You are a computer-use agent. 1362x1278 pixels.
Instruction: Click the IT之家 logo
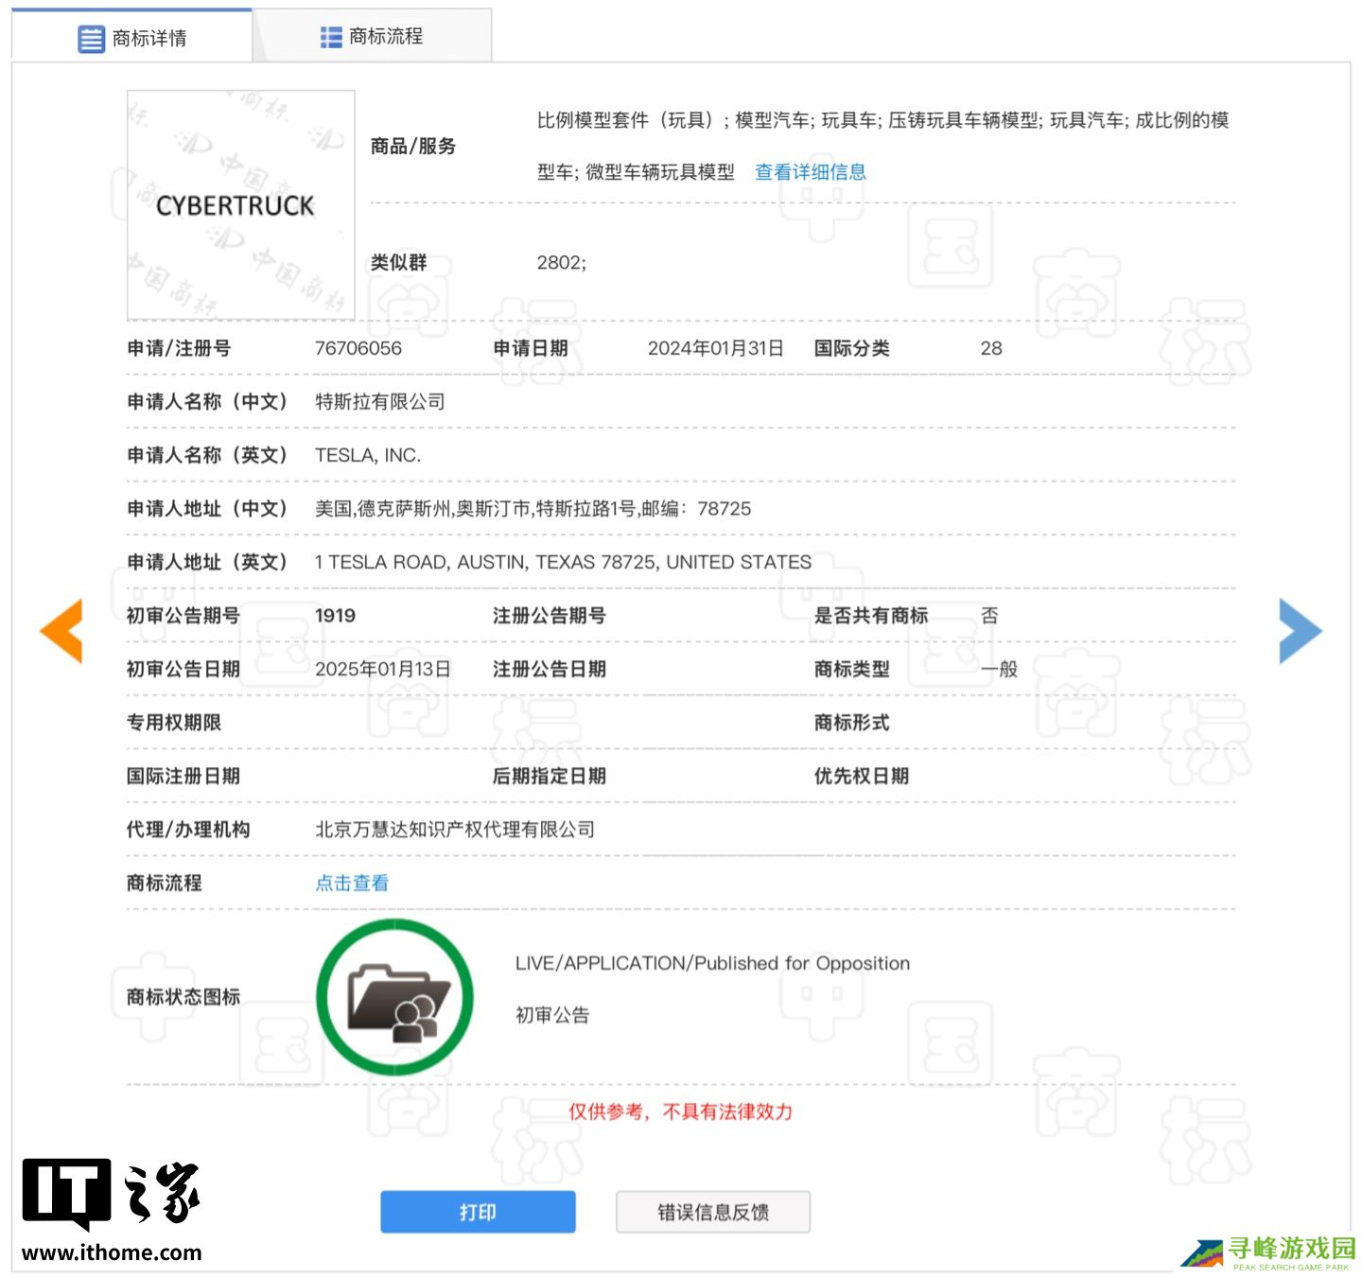pyautogui.click(x=112, y=1193)
